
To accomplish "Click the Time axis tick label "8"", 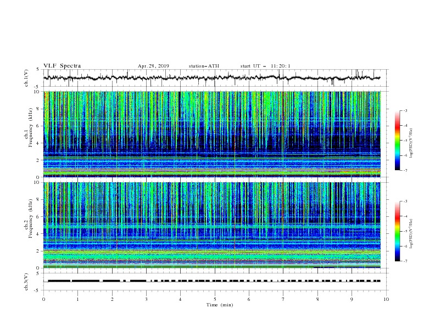I will 317,299.
